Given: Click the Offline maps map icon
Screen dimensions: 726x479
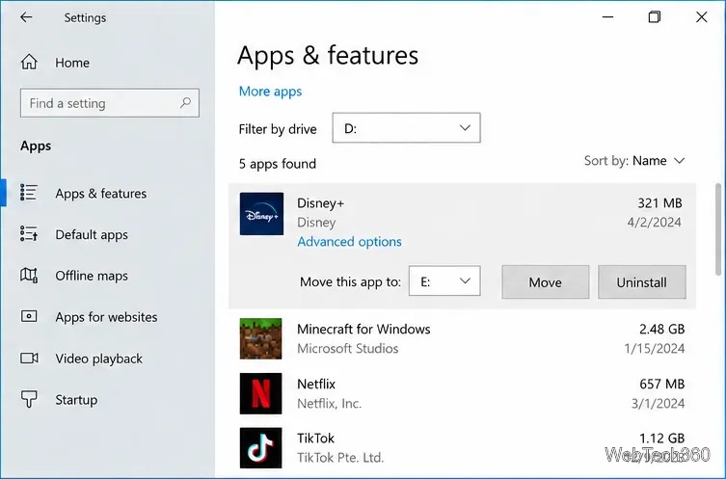Looking at the screenshot, I should pyautogui.click(x=29, y=276).
